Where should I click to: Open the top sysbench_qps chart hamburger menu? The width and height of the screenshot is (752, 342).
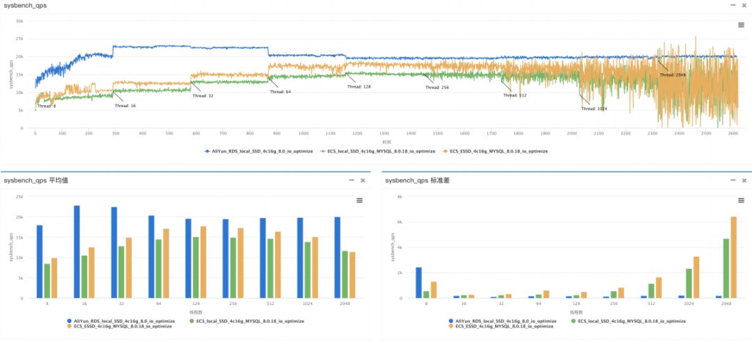pos(741,24)
